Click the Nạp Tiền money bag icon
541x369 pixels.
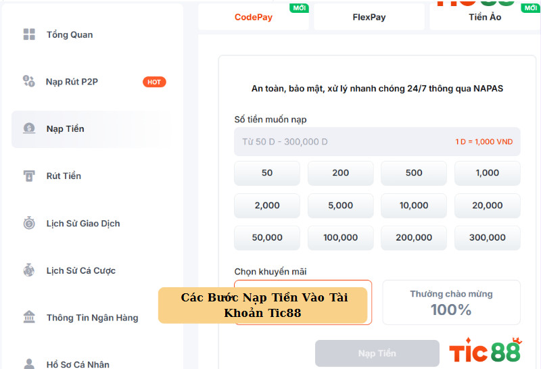tap(29, 128)
